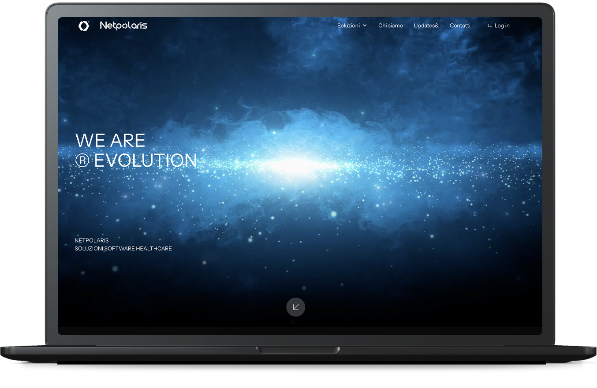Click the Log in text link
This screenshot has height=388, width=597.
click(502, 26)
